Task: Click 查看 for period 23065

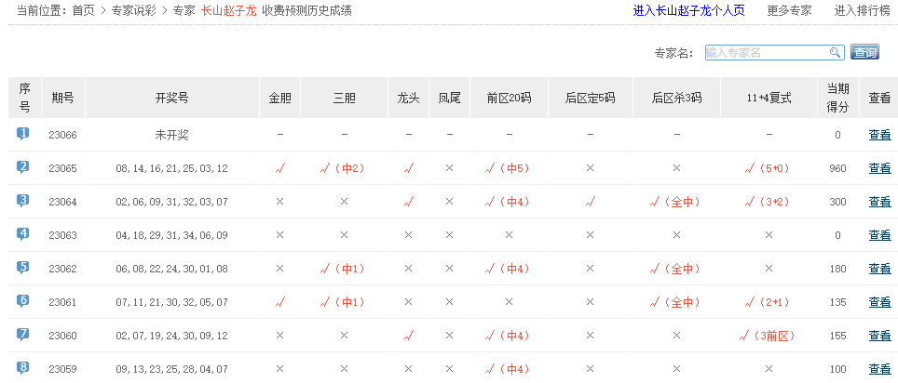Action: point(879,168)
